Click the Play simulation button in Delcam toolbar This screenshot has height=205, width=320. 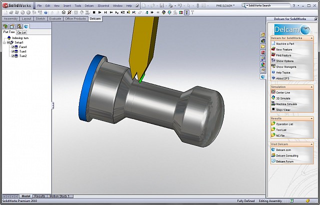tap(100, 12)
